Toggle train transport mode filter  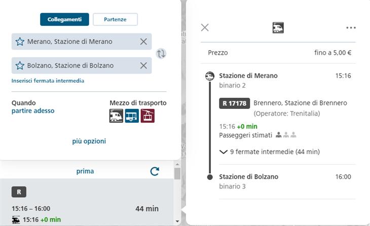(x=116, y=116)
